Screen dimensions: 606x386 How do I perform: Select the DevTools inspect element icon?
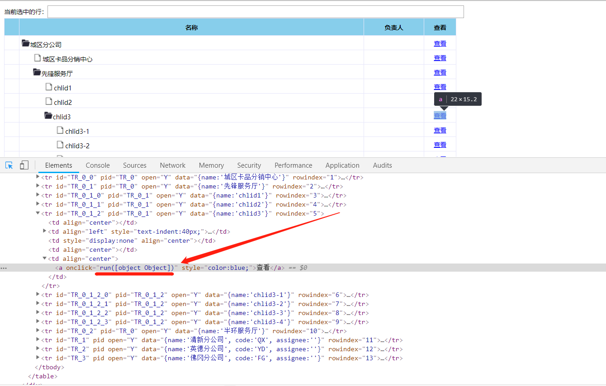pyautogui.click(x=9, y=165)
